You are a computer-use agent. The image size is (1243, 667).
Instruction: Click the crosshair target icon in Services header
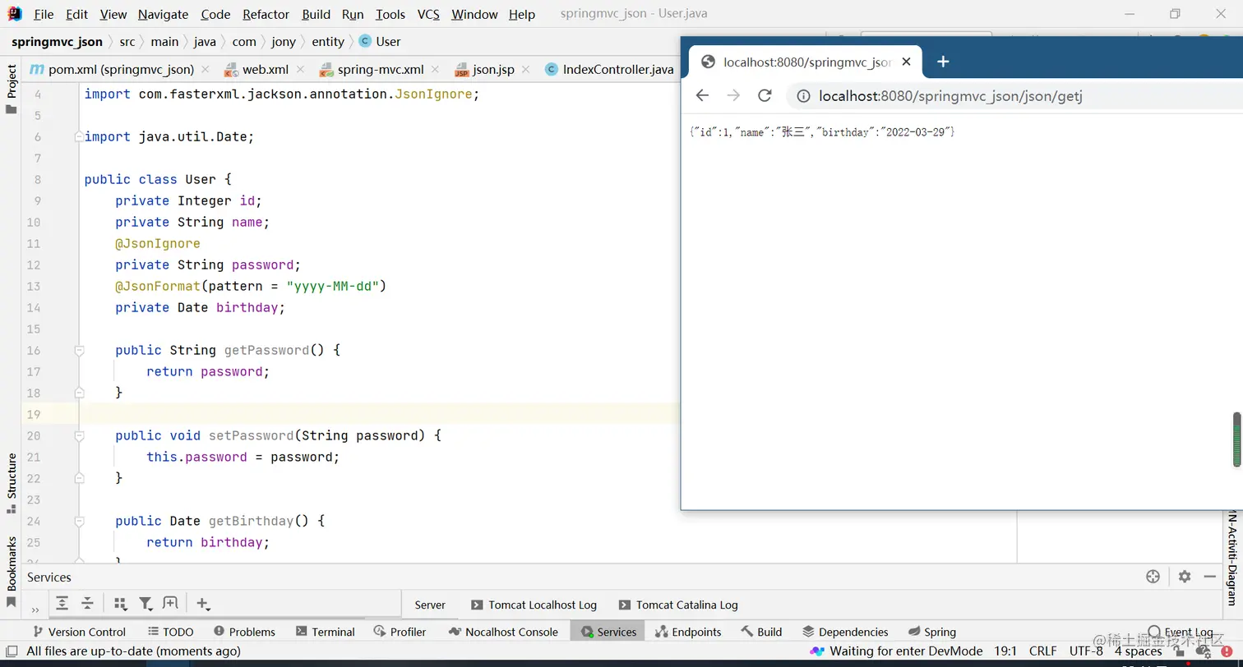click(x=1153, y=577)
